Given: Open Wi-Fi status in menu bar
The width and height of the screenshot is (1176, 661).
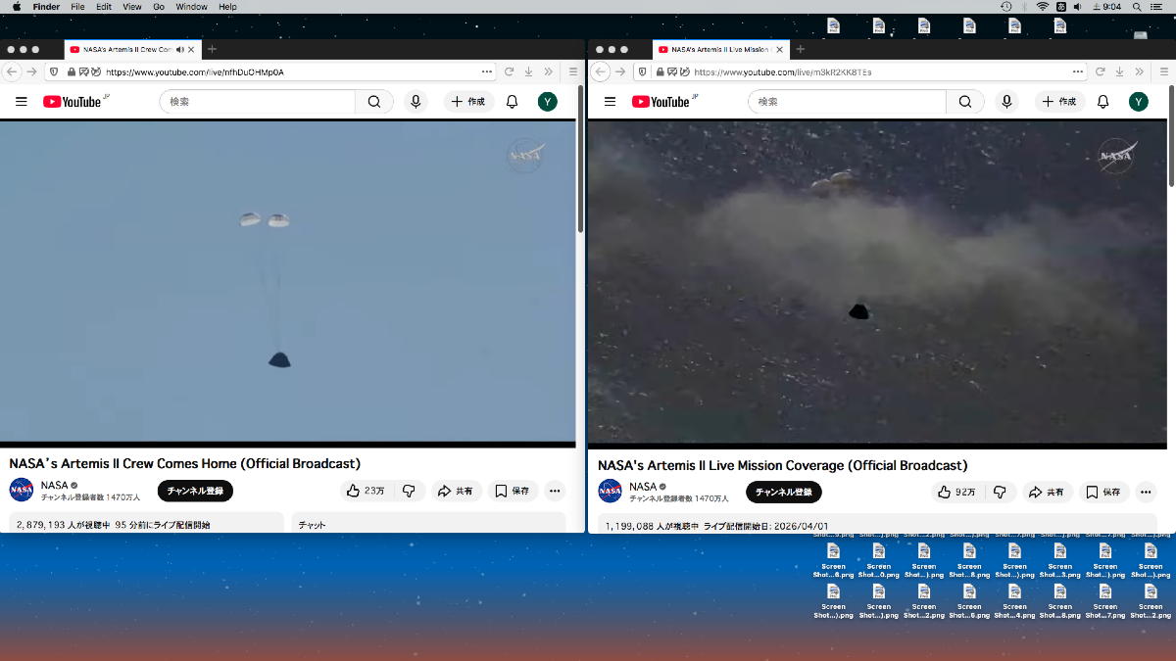Looking at the screenshot, I should click(x=1043, y=7).
